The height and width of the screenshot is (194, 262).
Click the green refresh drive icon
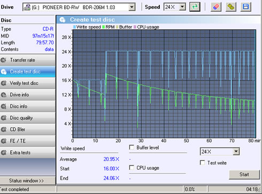pyautogui.click(x=195, y=7)
